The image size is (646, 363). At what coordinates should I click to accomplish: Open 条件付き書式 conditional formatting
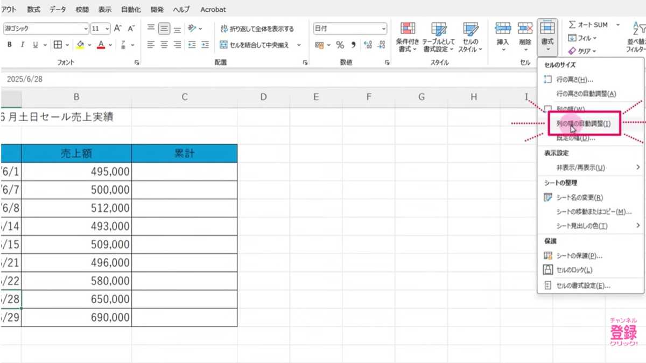(x=408, y=38)
